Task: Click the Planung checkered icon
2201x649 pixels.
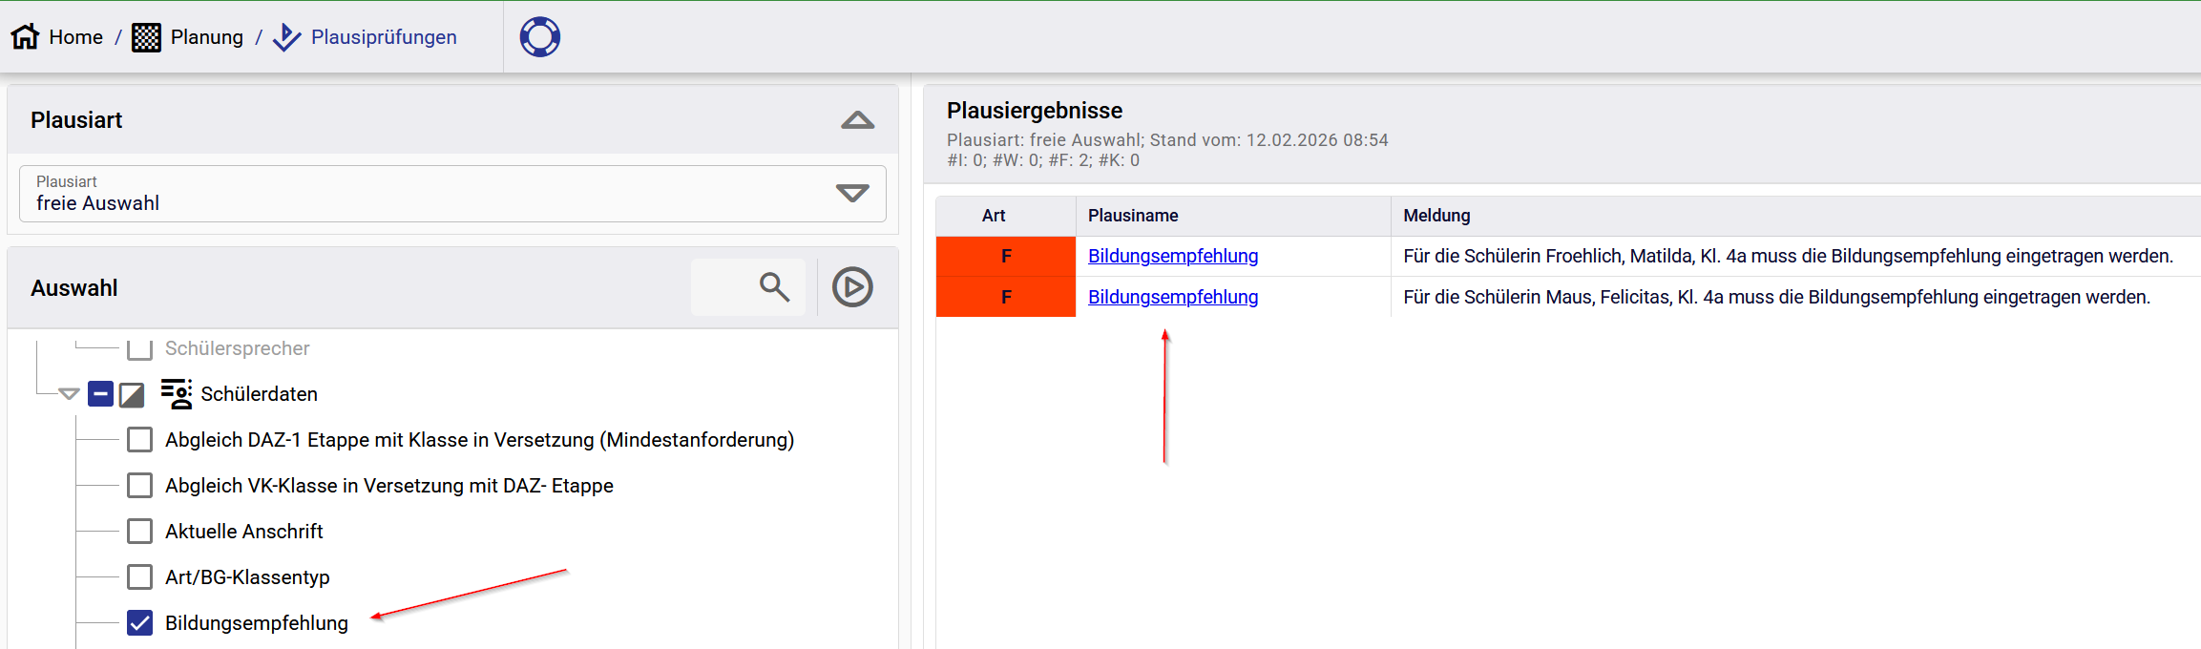Action: pos(146,37)
